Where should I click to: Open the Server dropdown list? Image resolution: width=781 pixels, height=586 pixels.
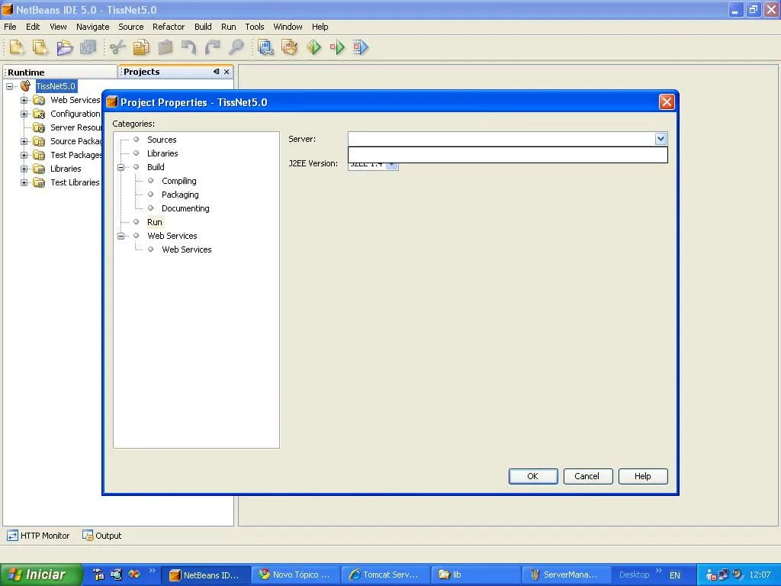point(660,139)
